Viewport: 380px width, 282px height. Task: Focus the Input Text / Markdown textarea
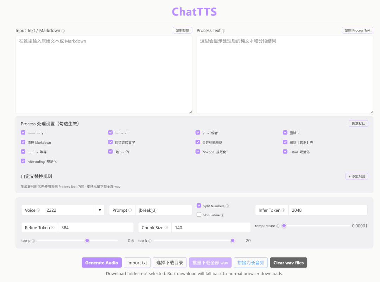tap(104, 75)
